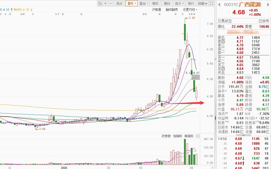
Task: Click the MA250:4.18 average label
Action: click(21, 10)
